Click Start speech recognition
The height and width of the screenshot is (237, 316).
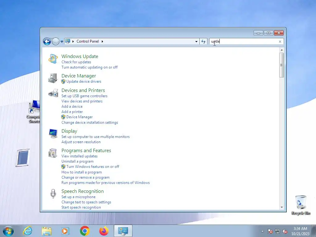(81, 207)
